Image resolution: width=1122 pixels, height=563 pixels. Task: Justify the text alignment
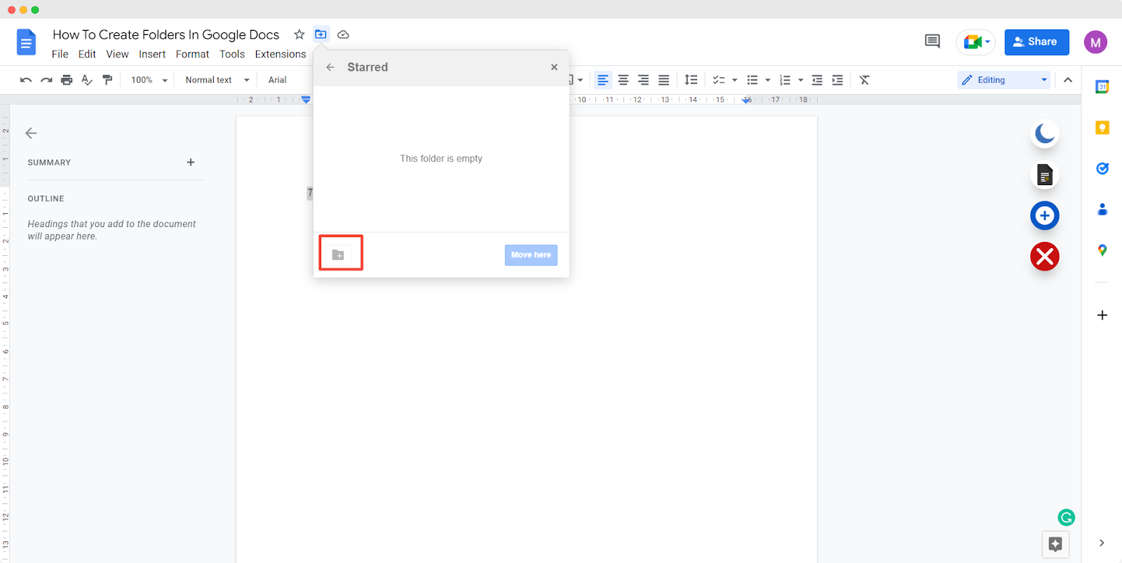[664, 80]
